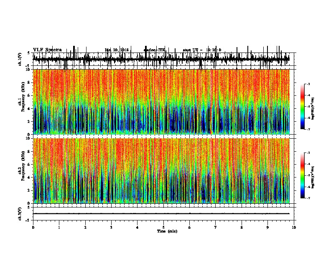Click the 'Time (min)' axis label
The width and height of the screenshot is (331, 255).
(167, 231)
